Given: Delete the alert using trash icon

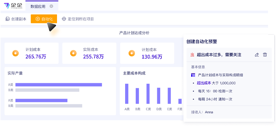Looking at the screenshot, I should tap(265, 55).
